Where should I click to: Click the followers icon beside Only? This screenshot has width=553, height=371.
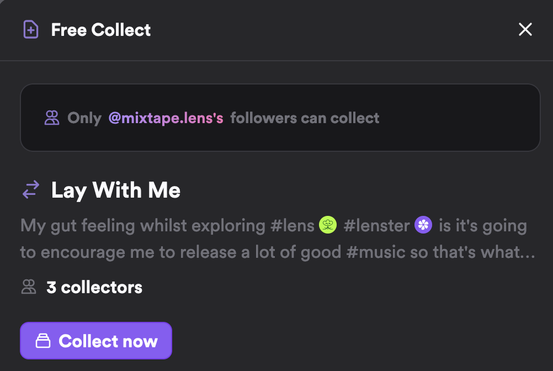point(52,118)
